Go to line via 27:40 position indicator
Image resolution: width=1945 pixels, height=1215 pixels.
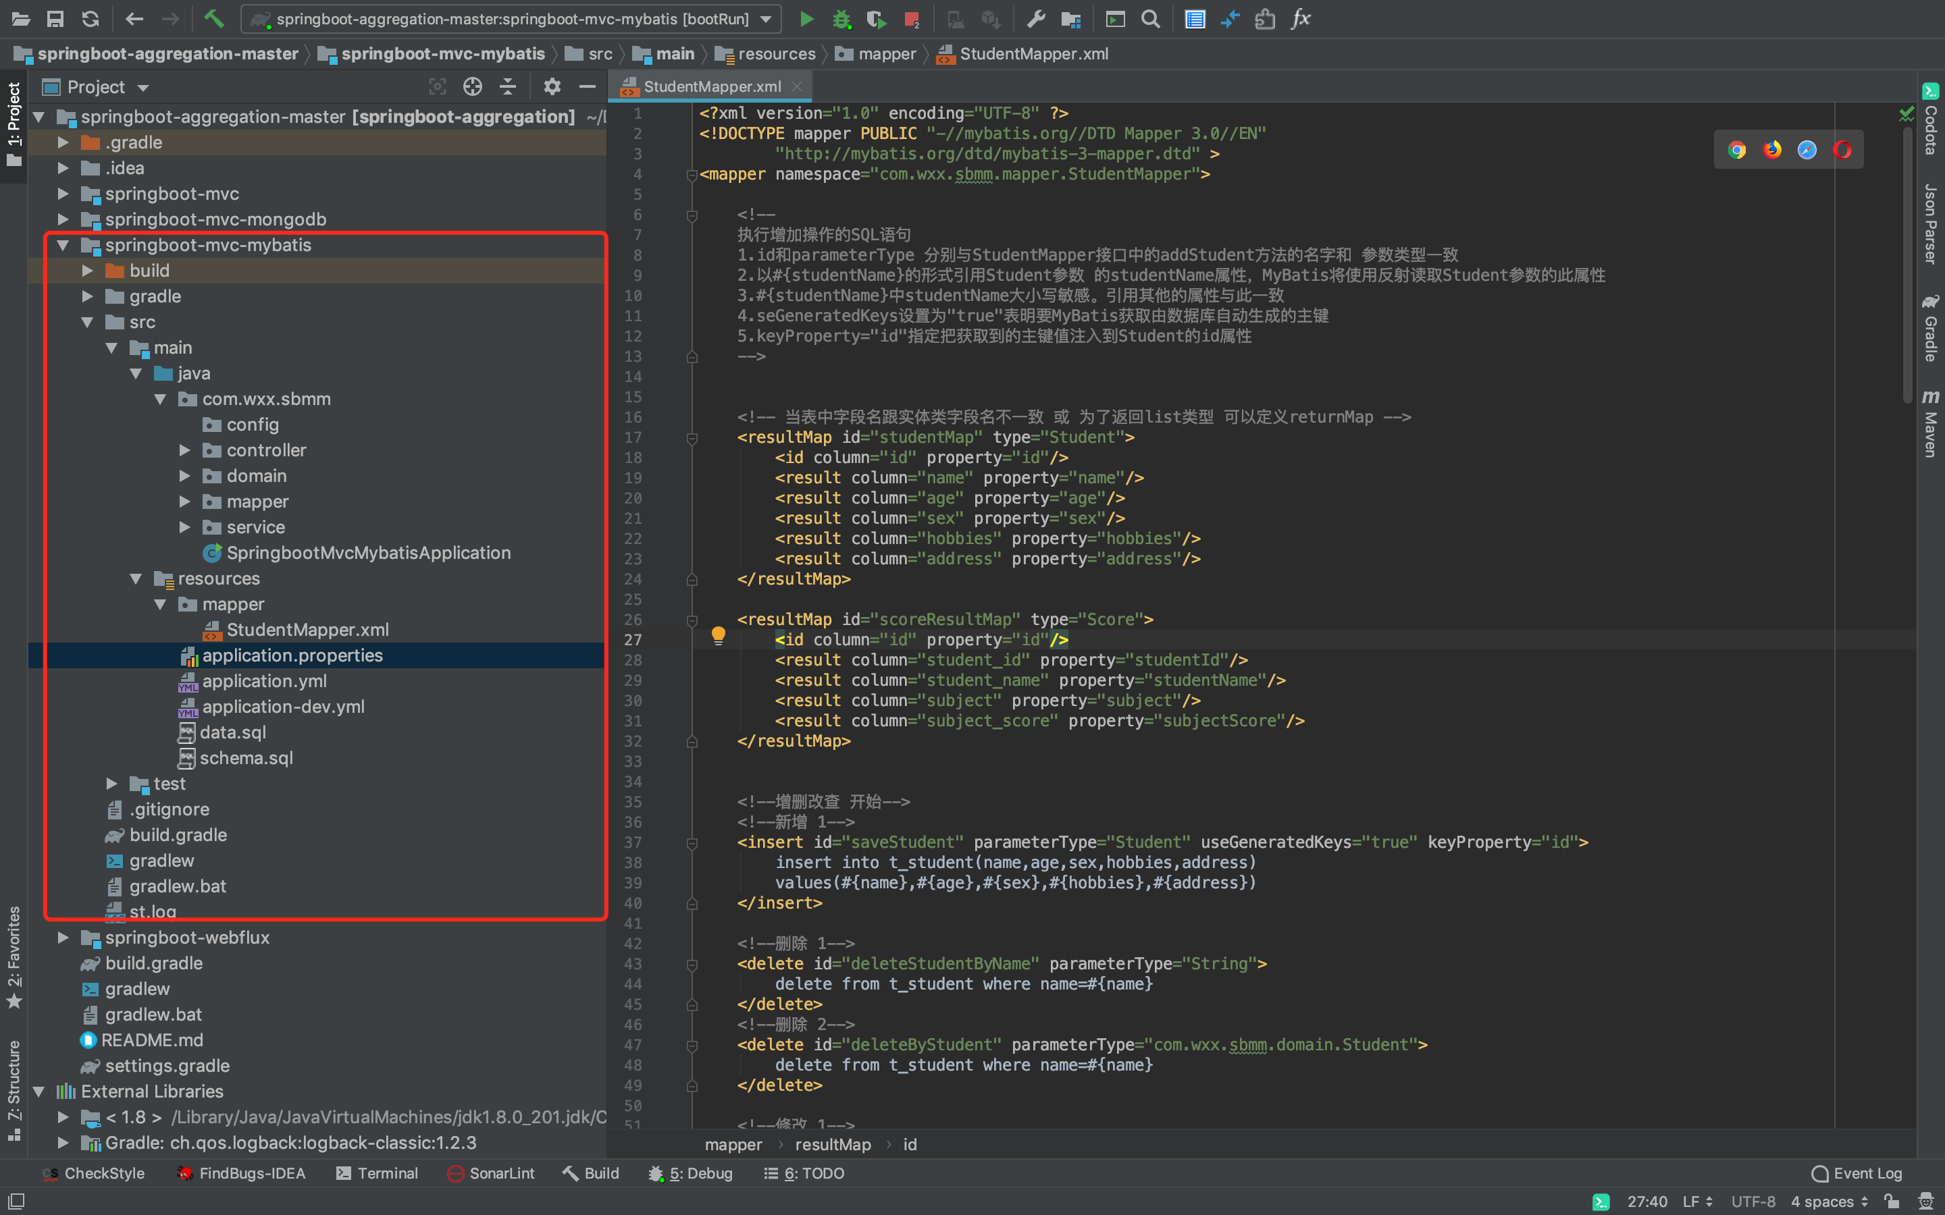(1646, 1201)
